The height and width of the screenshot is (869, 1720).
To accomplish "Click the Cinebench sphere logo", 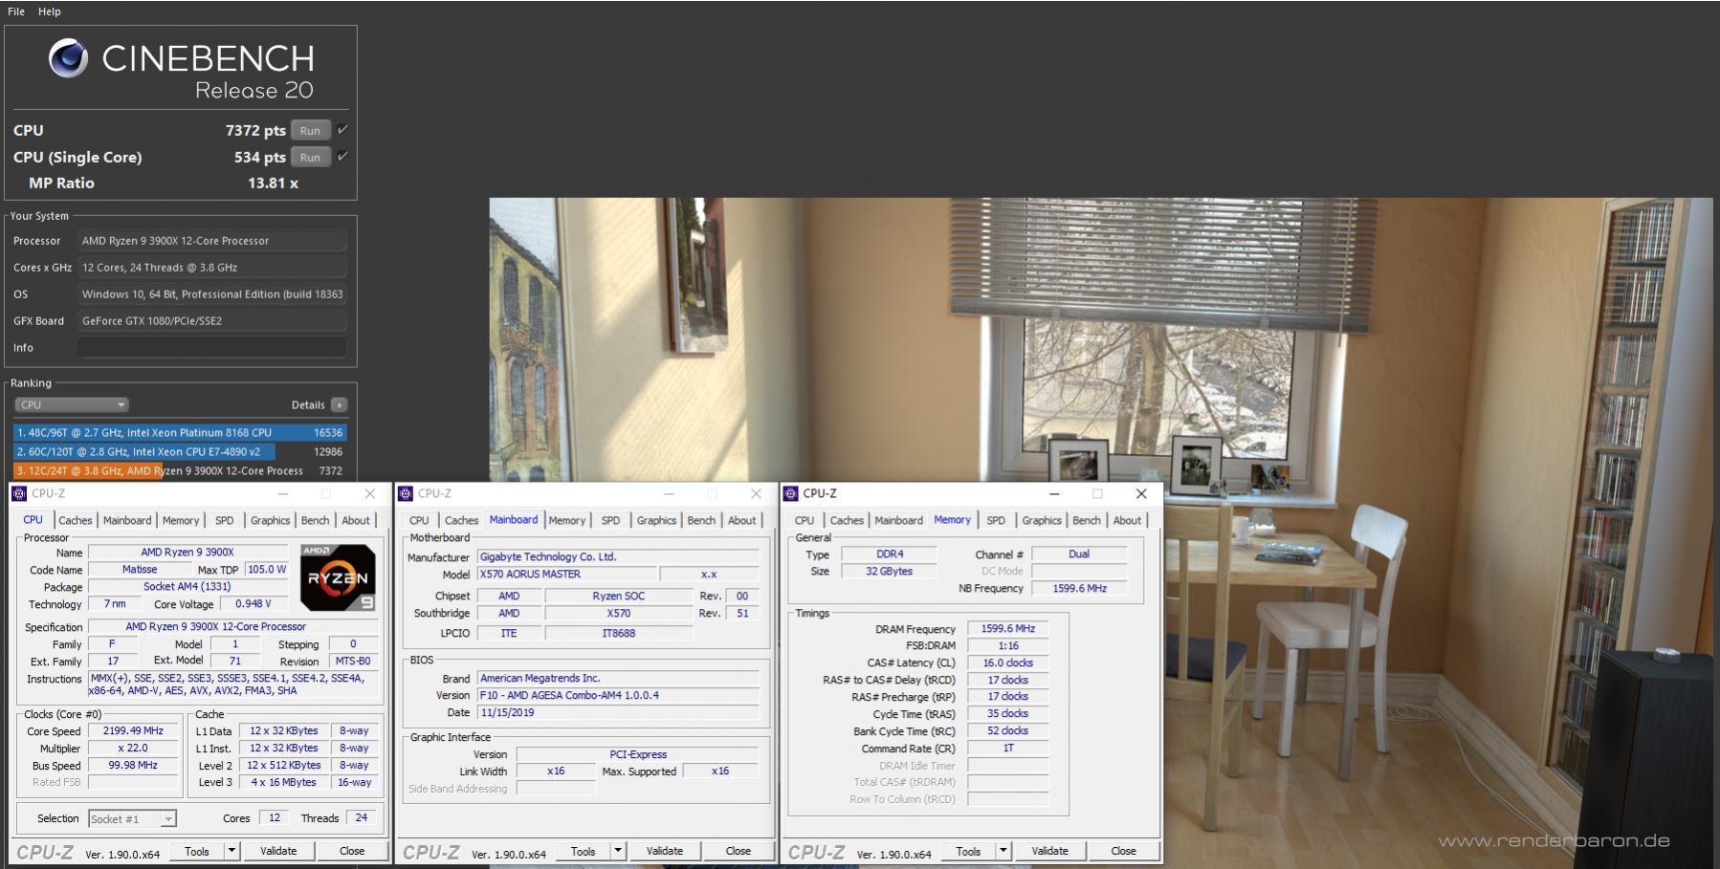I will 68,58.
